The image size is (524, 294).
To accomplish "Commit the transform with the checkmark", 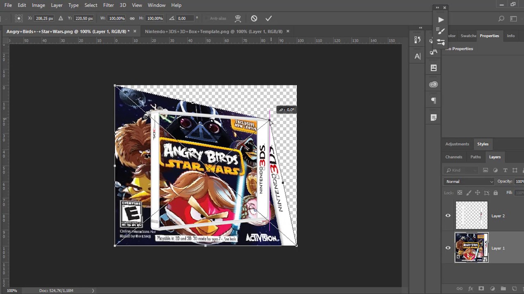I will click(269, 18).
